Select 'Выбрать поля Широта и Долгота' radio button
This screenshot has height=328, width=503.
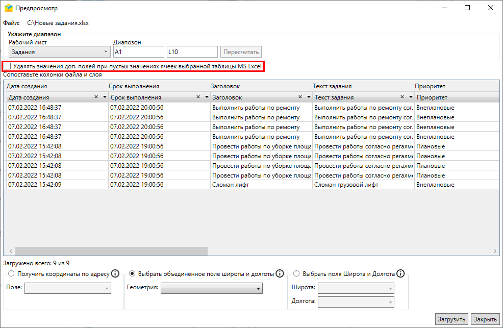point(296,274)
